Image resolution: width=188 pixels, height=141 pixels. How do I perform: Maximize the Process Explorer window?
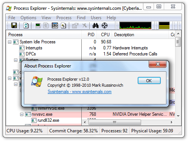(159, 7)
